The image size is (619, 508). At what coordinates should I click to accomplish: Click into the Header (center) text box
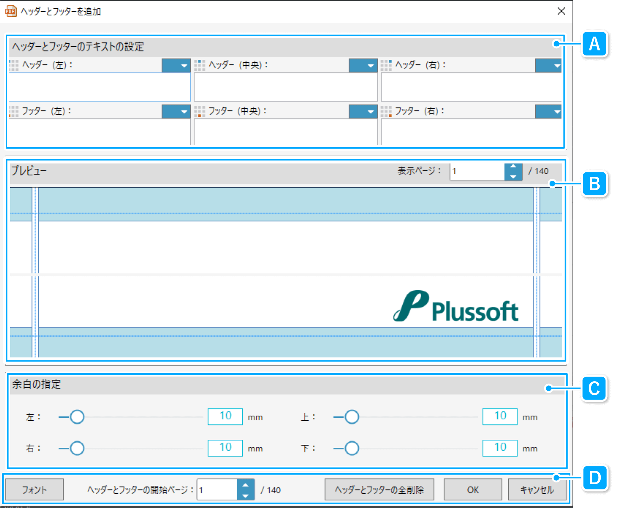(286, 87)
